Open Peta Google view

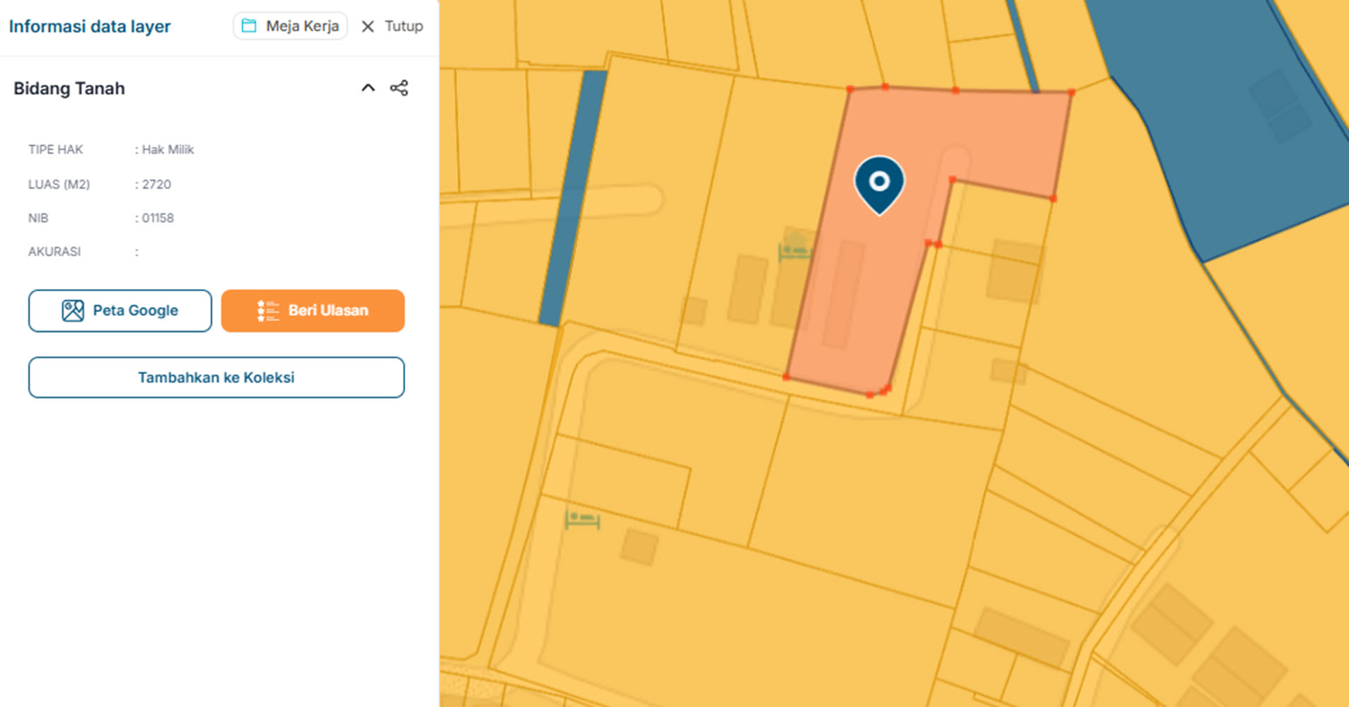click(120, 310)
